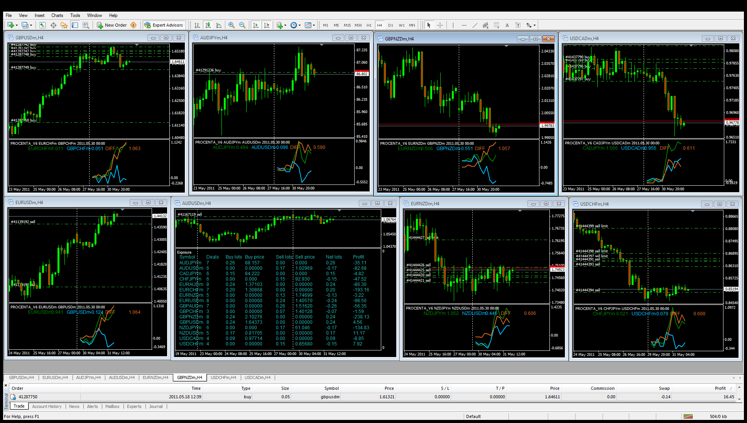747x423 pixels.
Task: Switch chart to candlesticks style
Action: (x=208, y=25)
